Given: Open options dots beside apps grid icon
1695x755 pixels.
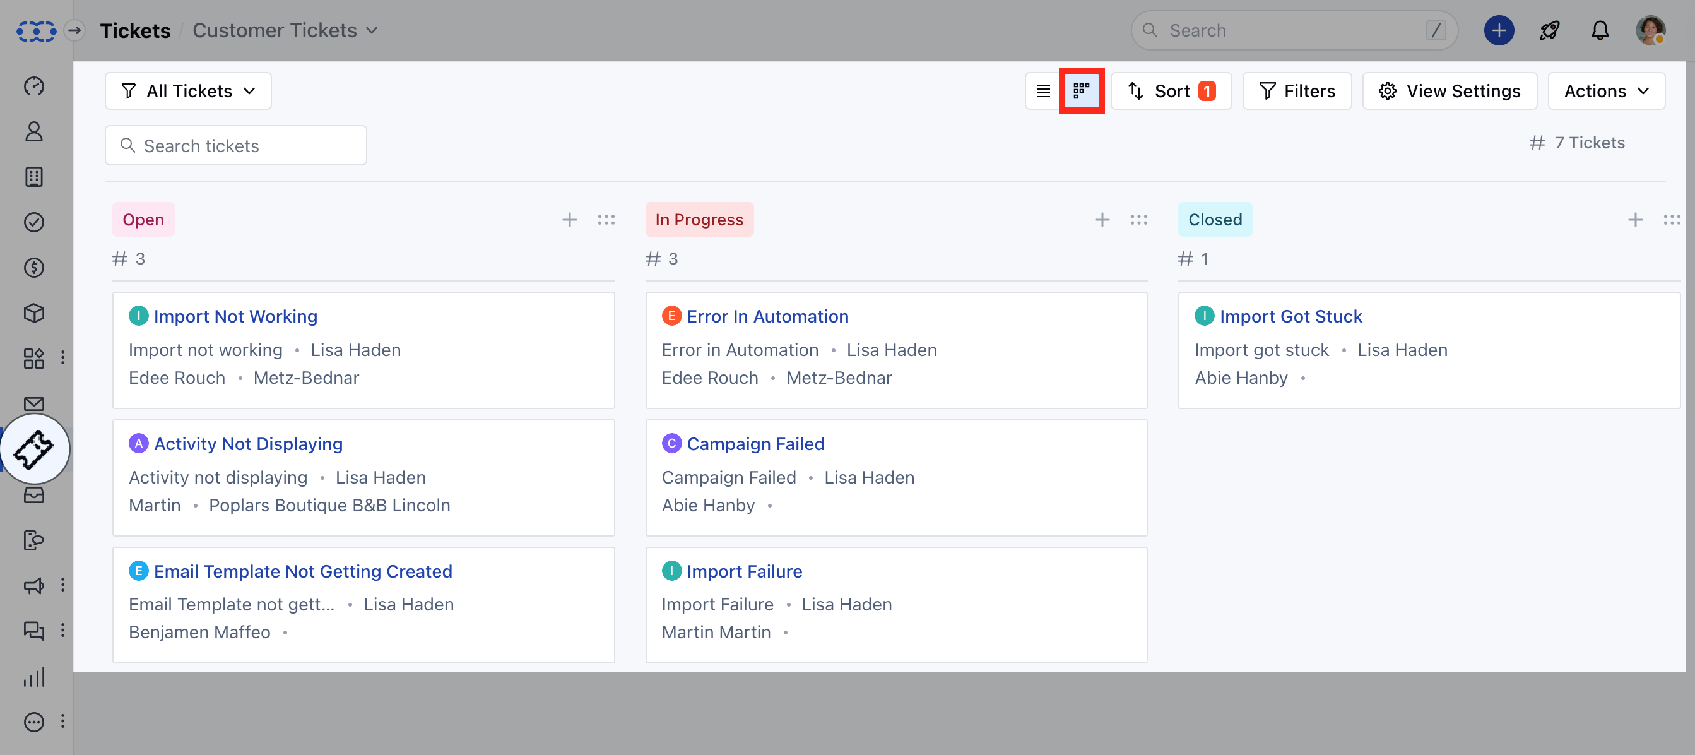Looking at the screenshot, I should (x=63, y=357).
